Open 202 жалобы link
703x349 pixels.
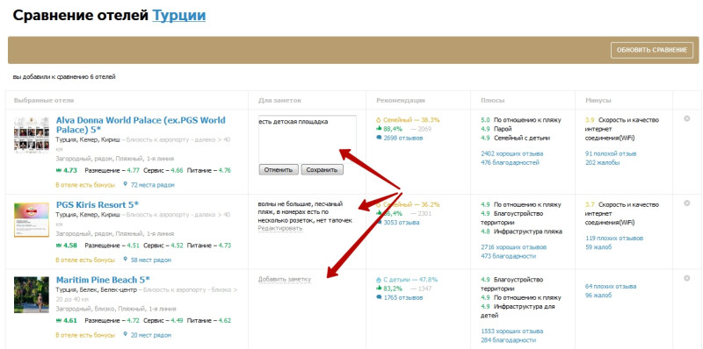pyautogui.click(x=602, y=162)
